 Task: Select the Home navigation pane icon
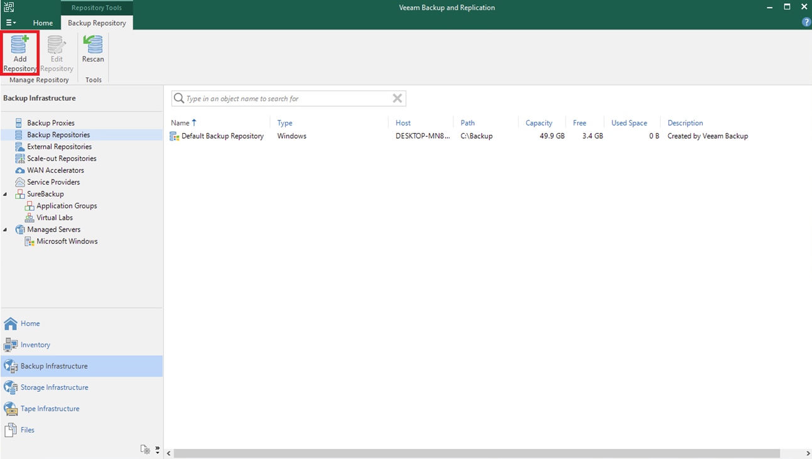coord(11,323)
